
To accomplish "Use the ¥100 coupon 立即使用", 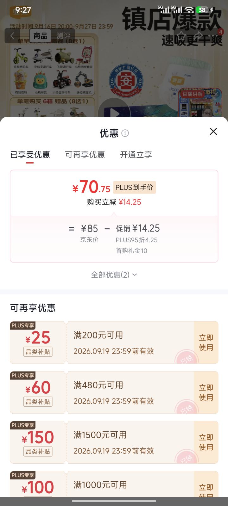I will [x=206, y=489].
